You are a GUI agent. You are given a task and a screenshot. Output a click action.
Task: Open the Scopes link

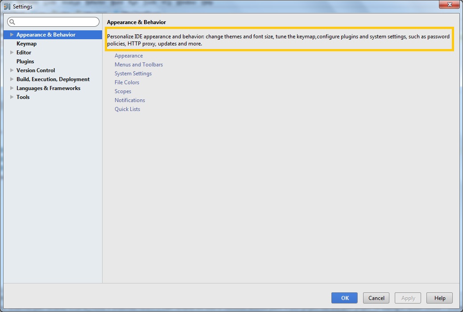coord(123,91)
